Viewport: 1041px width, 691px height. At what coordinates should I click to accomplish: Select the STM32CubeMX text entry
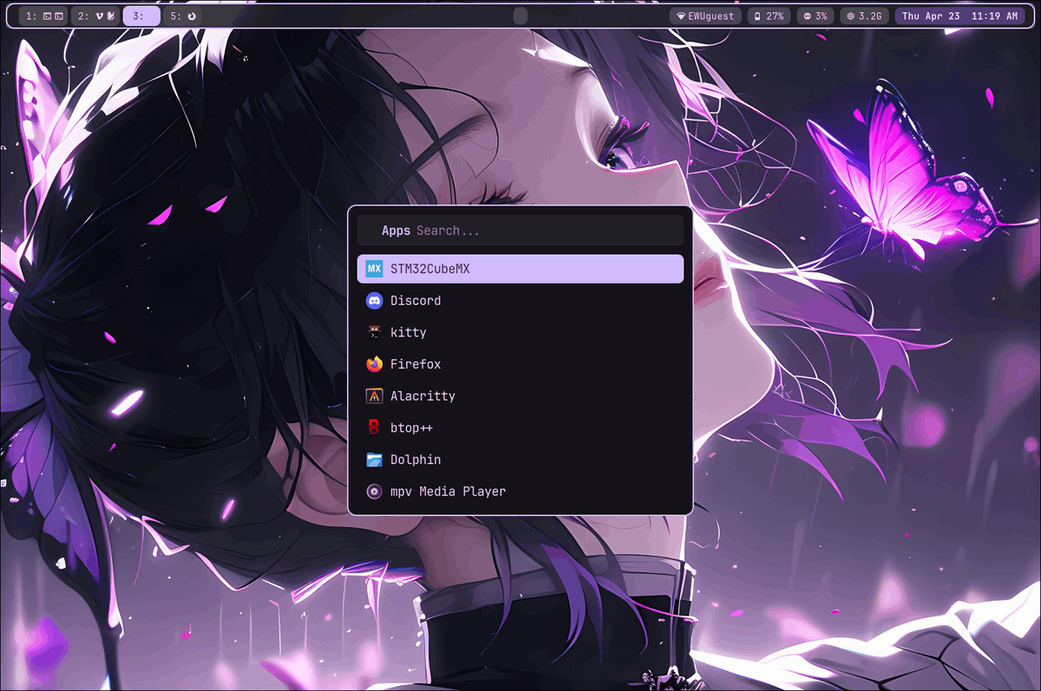429,269
